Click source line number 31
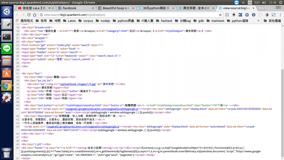284x160 pixels. click(17, 73)
